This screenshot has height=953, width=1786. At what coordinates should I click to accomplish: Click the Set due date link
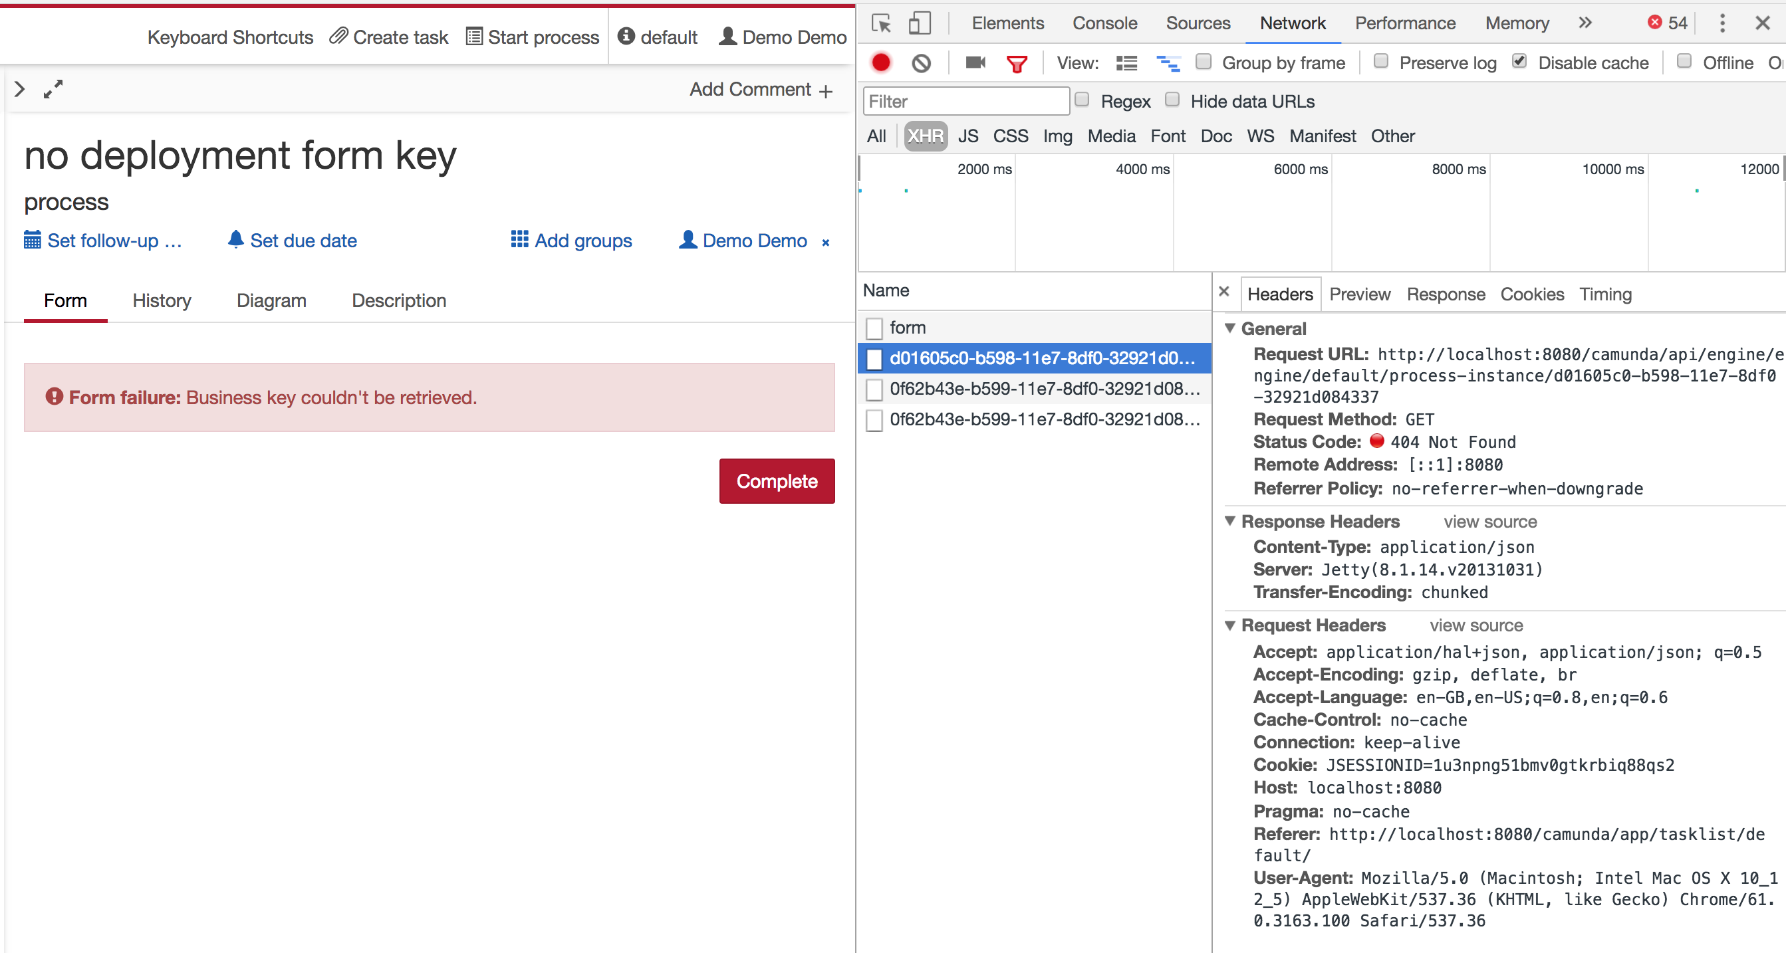click(303, 241)
